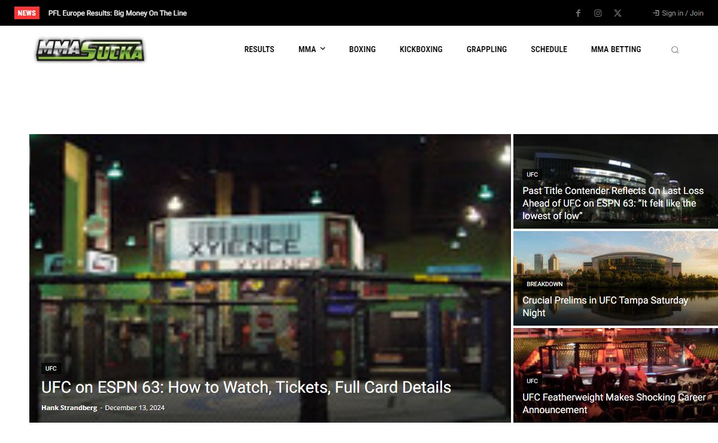The image size is (718, 443).
Task: Expand the MMA menu chevron
Action: 323,49
